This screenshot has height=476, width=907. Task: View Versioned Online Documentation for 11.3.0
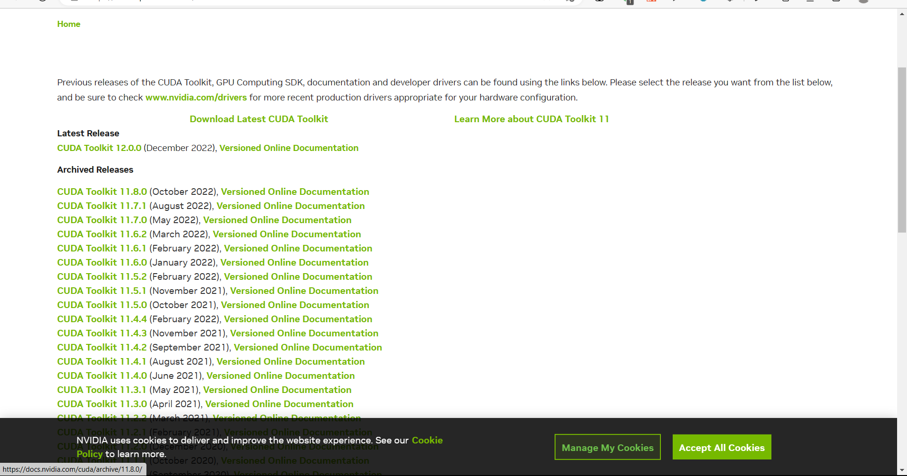pos(279,404)
